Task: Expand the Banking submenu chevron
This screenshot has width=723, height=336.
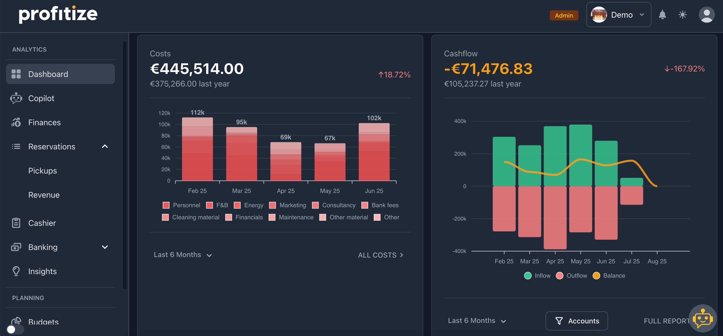Action: pyautogui.click(x=105, y=247)
